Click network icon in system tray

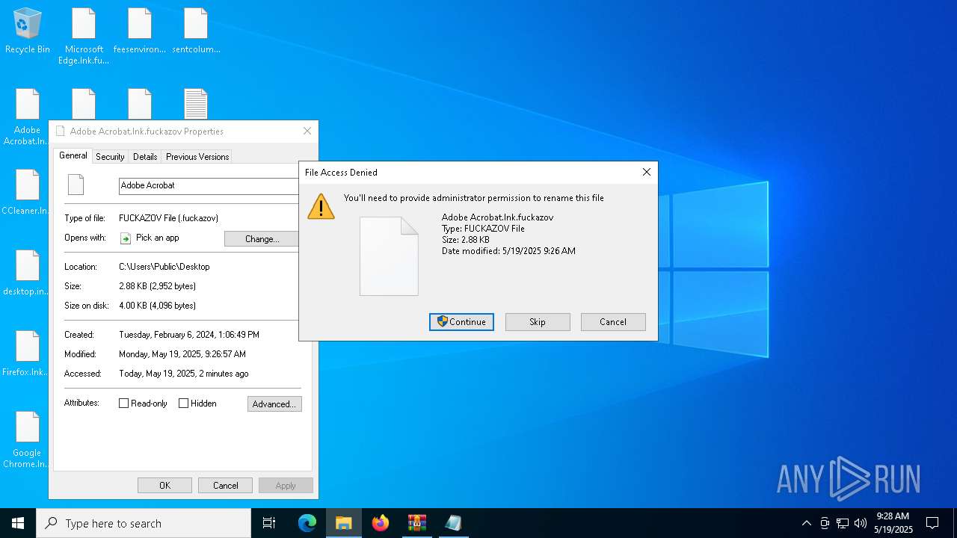pos(843,523)
